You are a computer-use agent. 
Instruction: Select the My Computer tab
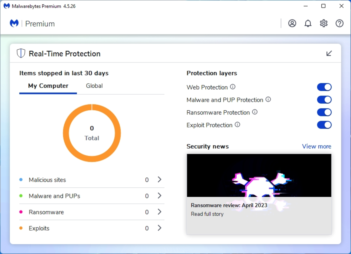click(x=48, y=86)
